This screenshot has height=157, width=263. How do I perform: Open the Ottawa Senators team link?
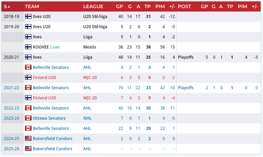49,118
